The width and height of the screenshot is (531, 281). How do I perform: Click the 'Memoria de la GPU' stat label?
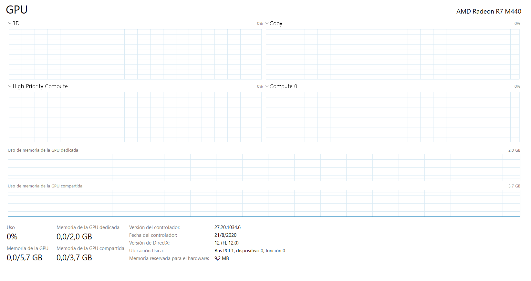click(27, 248)
